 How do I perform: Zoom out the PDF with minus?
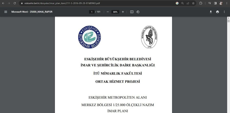click(108, 12)
